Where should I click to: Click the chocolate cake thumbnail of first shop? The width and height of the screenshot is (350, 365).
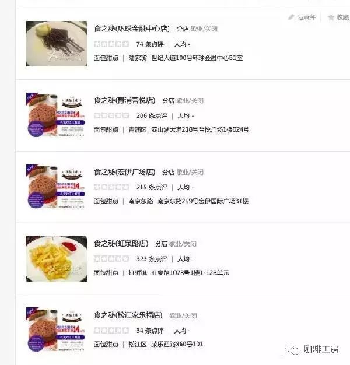57,44
